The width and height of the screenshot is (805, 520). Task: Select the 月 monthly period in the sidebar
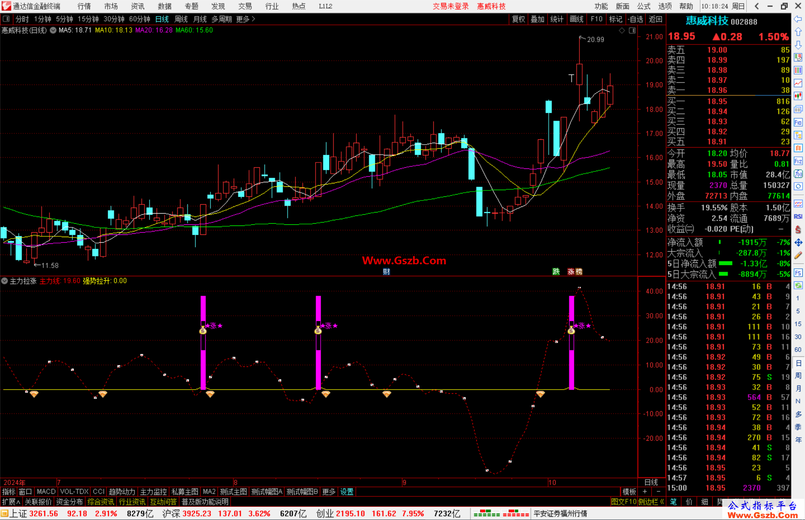point(798,388)
